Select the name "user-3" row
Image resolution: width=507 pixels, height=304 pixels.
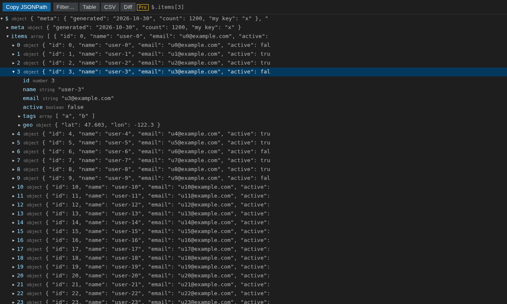pyautogui.click(x=253, y=90)
